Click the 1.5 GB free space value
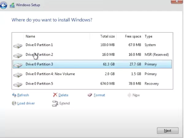The width and height of the screenshot is (184, 138). tap(136, 74)
